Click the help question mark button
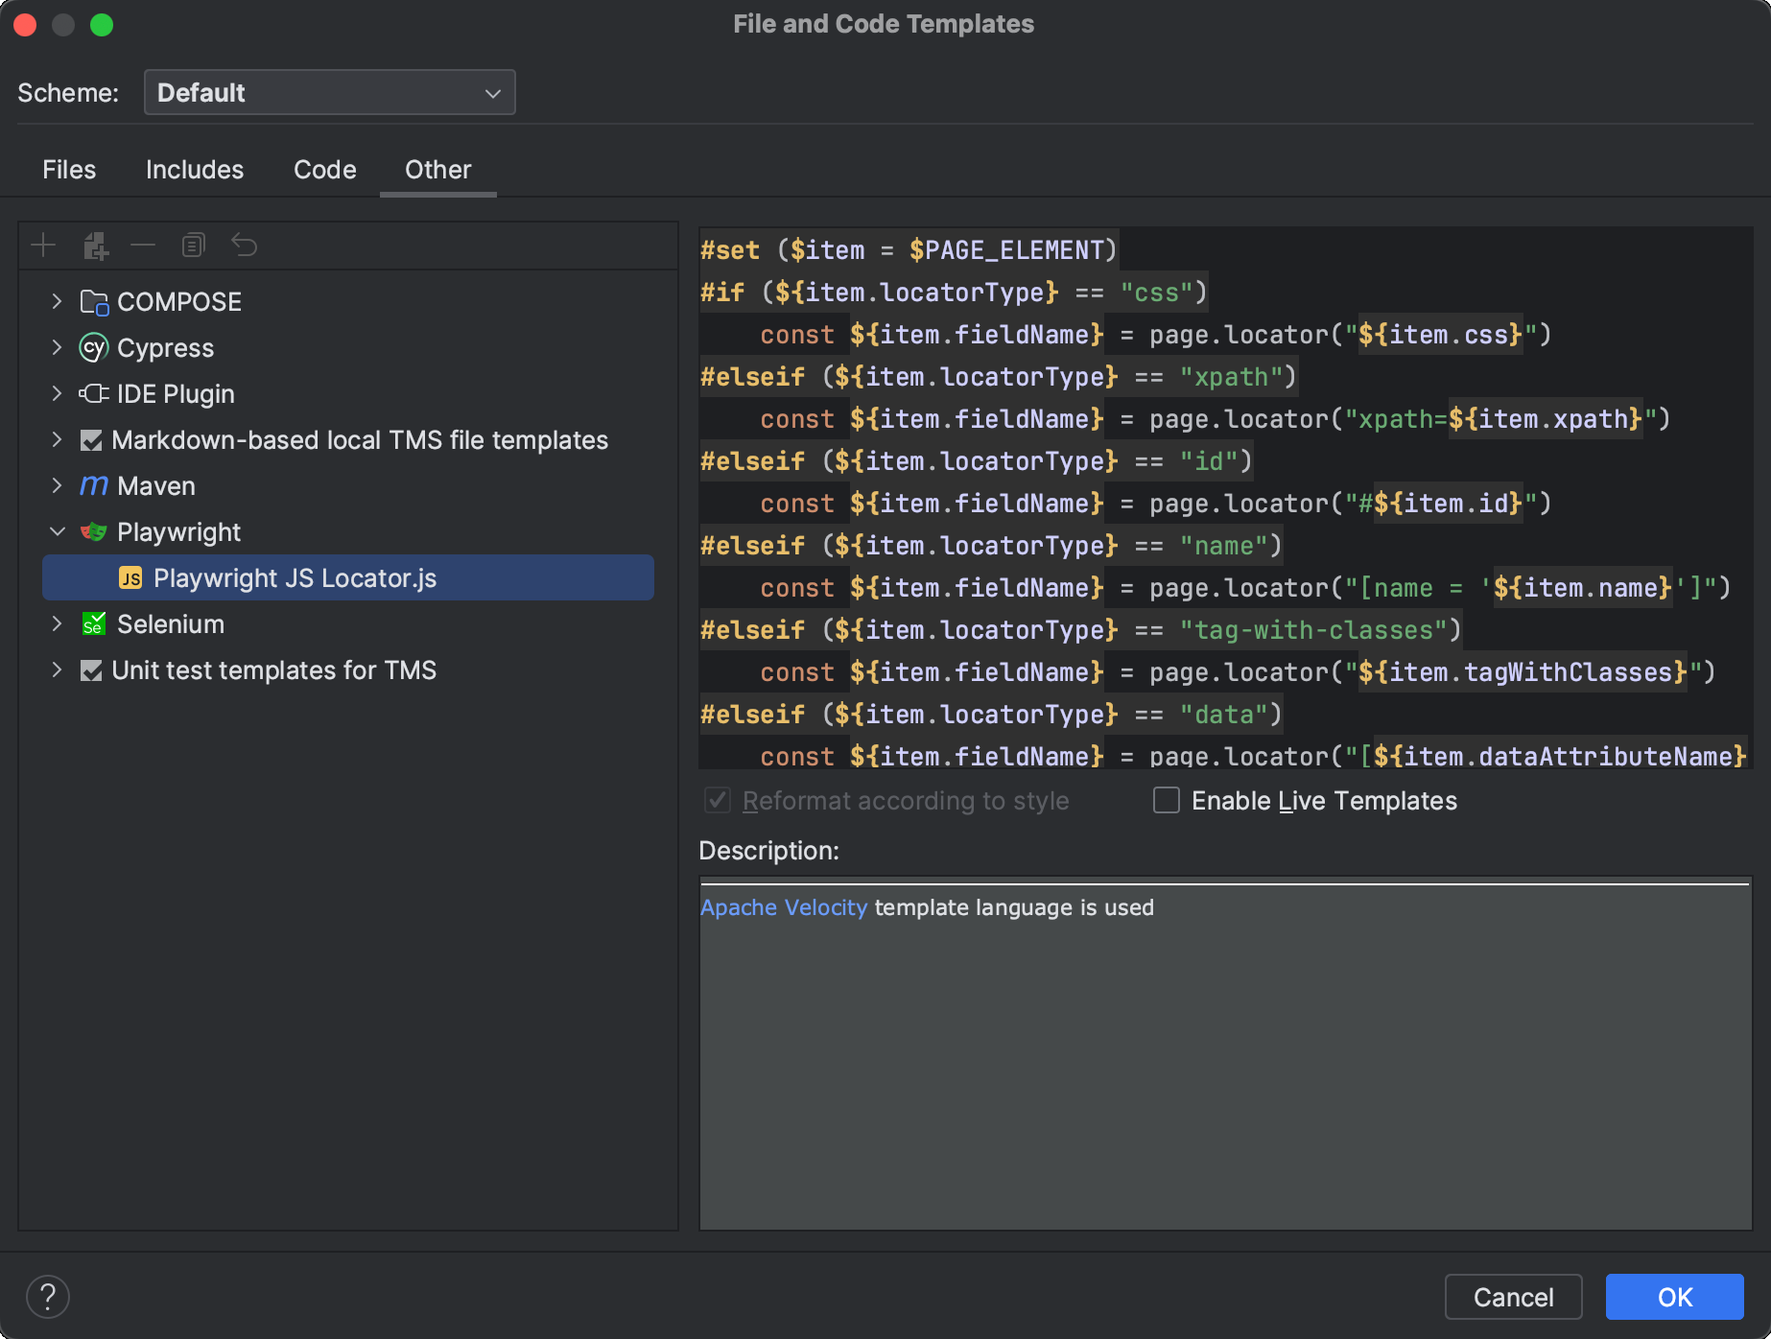 pyautogui.click(x=48, y=1297)
